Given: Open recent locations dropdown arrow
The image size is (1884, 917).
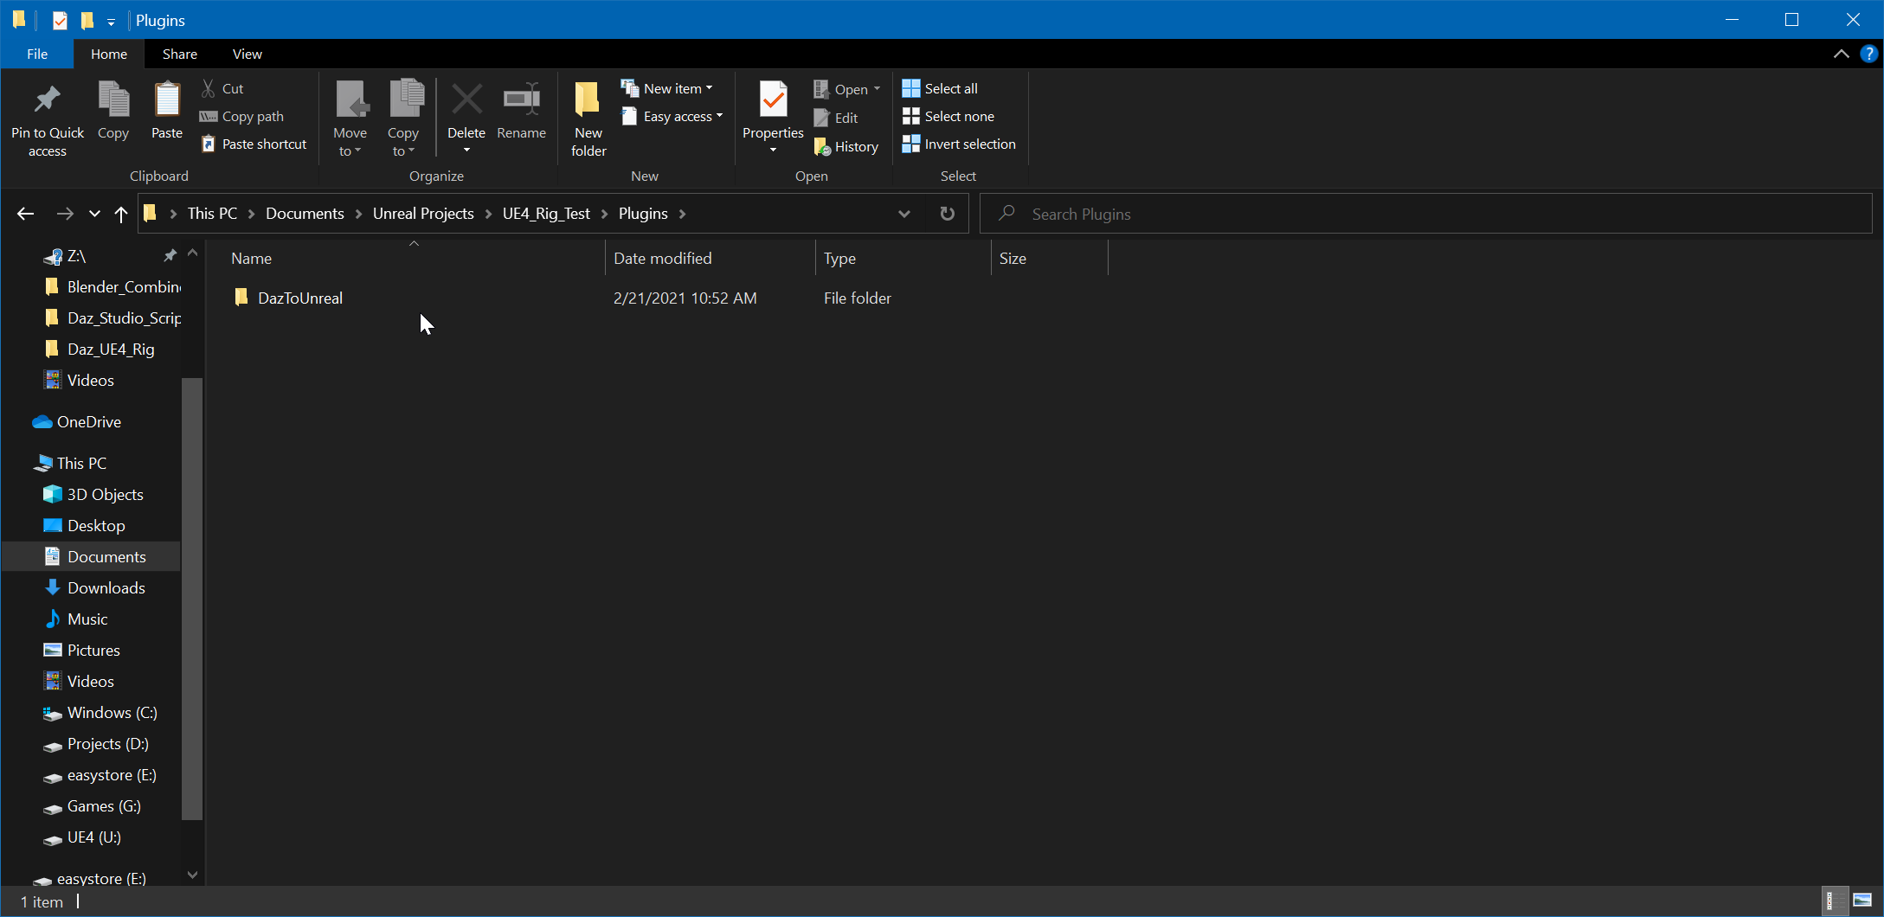Looking at the screenshot, I should [94, 214].
